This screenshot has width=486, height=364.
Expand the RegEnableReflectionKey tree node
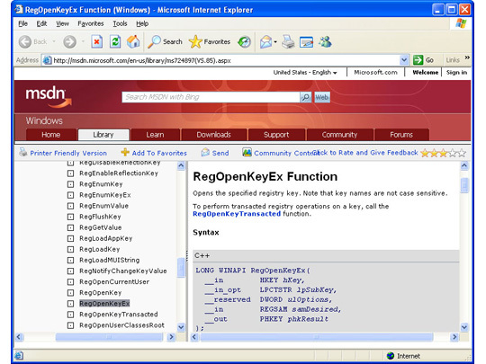[71, 173]
